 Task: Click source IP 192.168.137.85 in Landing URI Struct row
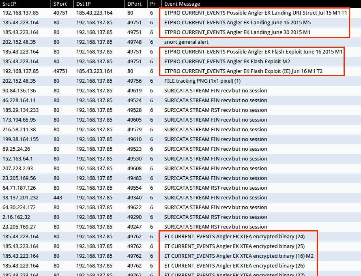(21, 13)
